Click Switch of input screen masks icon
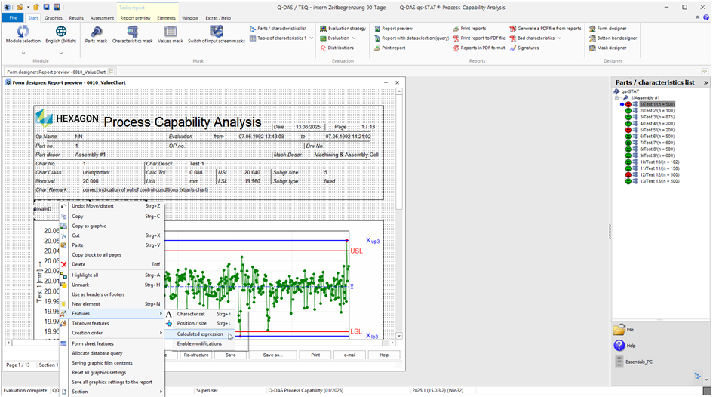Image resolution: width=713 pixels, height=397 pixels. point(216,32)
